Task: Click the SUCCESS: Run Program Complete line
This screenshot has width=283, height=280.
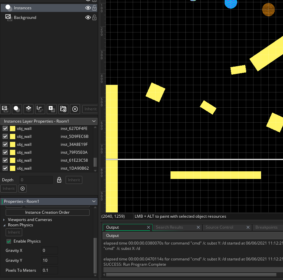Action: pyautogui.click(x=135, y=264)
